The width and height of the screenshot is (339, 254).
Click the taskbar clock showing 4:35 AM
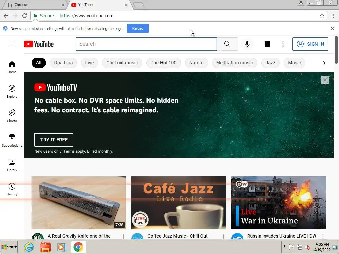(x=322, y=247)
